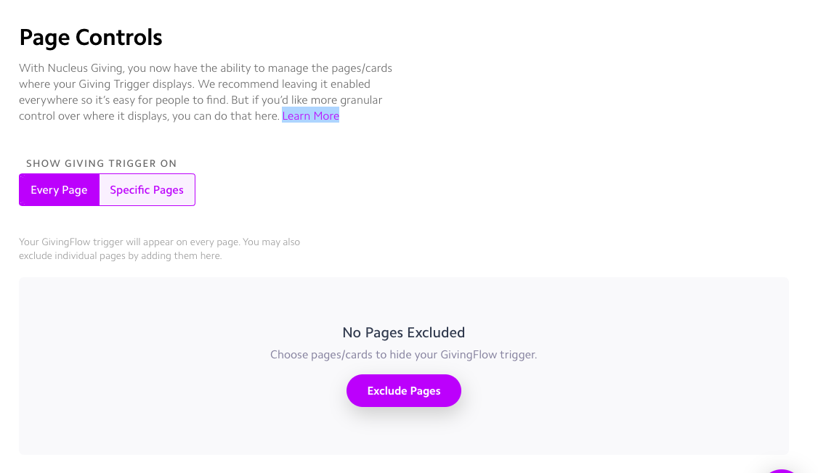Click the 'control over where it displays' text
The image size is (818, 473).
point(149,115)
